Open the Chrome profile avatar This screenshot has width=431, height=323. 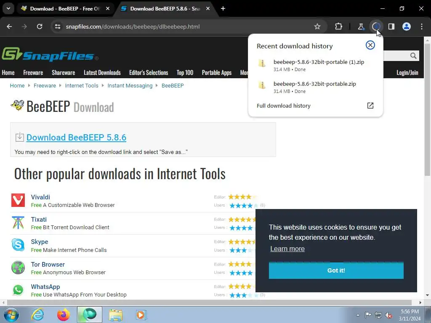click(406, 26)
